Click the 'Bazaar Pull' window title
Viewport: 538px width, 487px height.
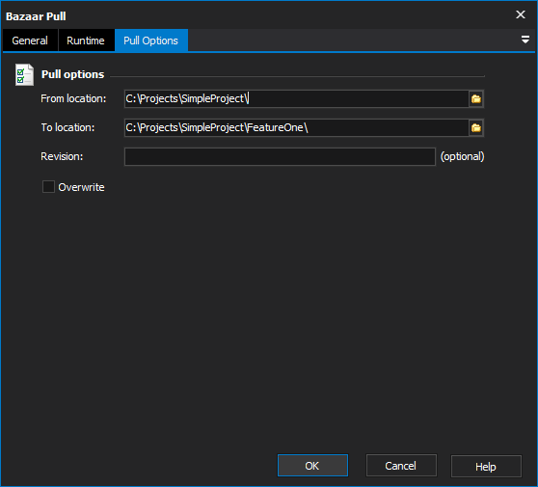[x=36, y=16]
